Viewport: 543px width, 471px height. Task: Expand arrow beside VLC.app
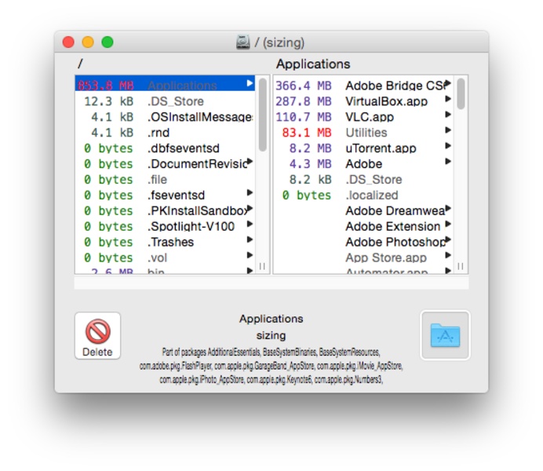tap(448, 115)
